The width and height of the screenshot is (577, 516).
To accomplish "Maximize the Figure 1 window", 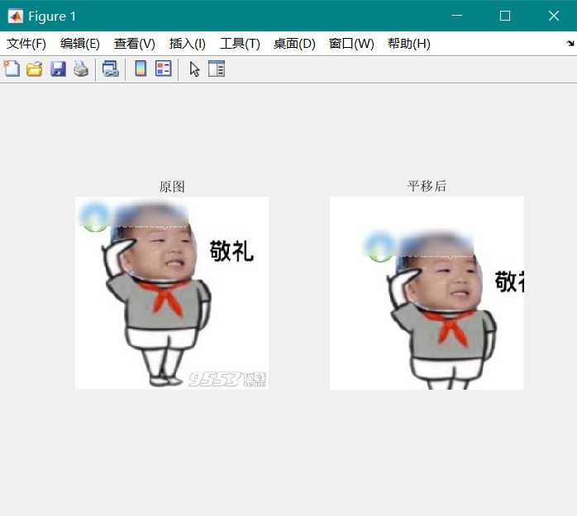I will [505, 16].
